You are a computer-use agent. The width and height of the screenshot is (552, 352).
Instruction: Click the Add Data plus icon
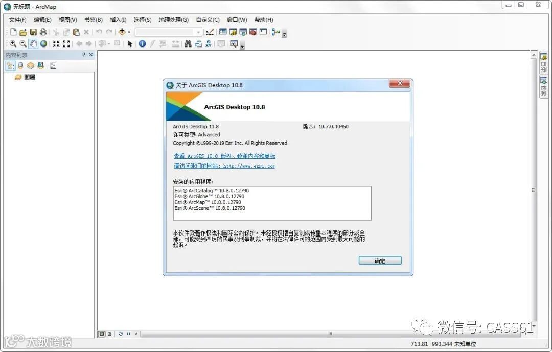tap(122, 32)
